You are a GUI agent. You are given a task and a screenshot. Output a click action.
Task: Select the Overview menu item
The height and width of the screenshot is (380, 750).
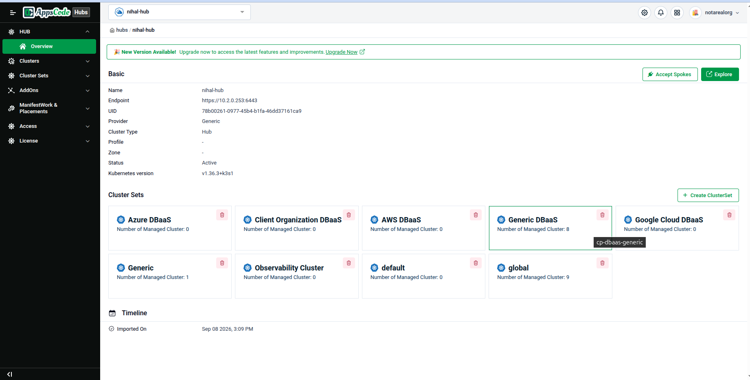coord(49,46)
